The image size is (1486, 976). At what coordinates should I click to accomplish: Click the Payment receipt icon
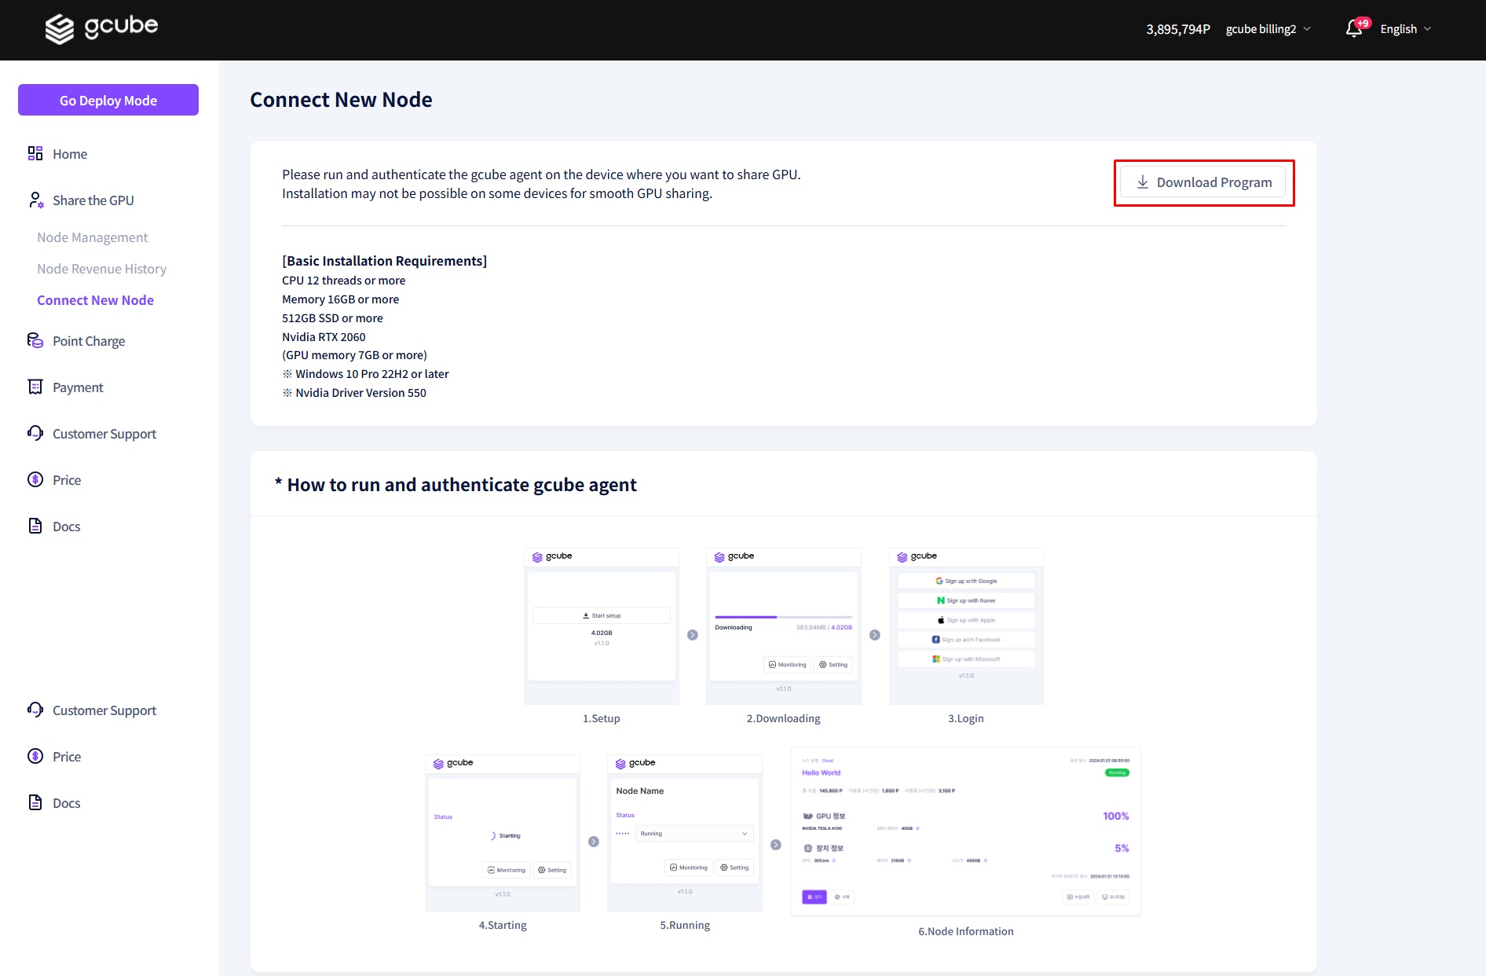click(x=35, y=387)
